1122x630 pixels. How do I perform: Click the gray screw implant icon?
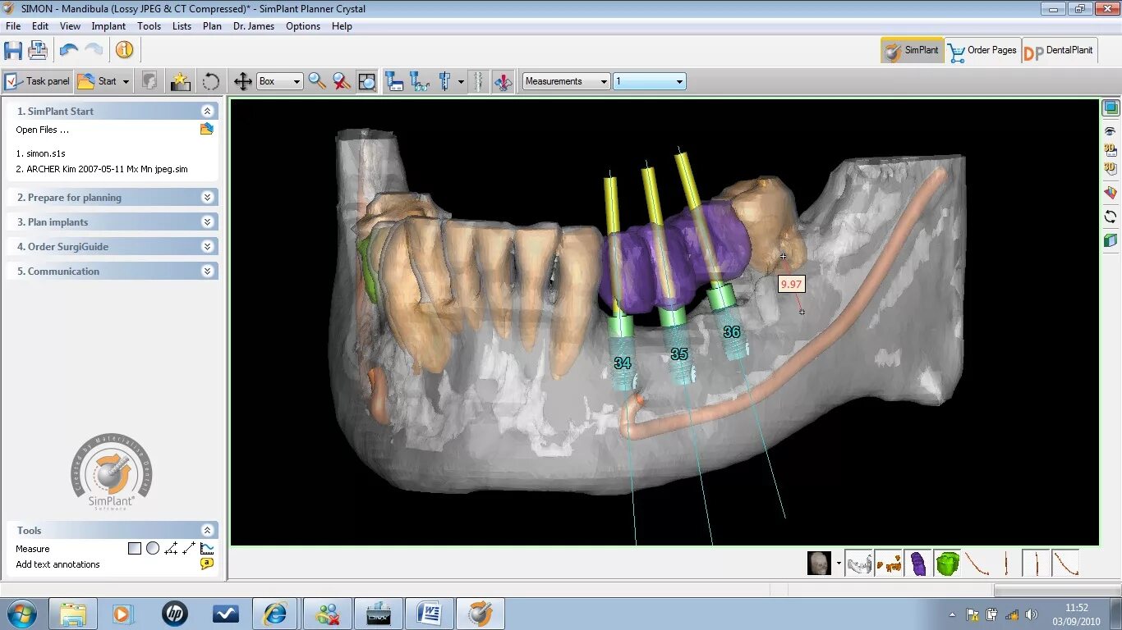tap(479, 81)
